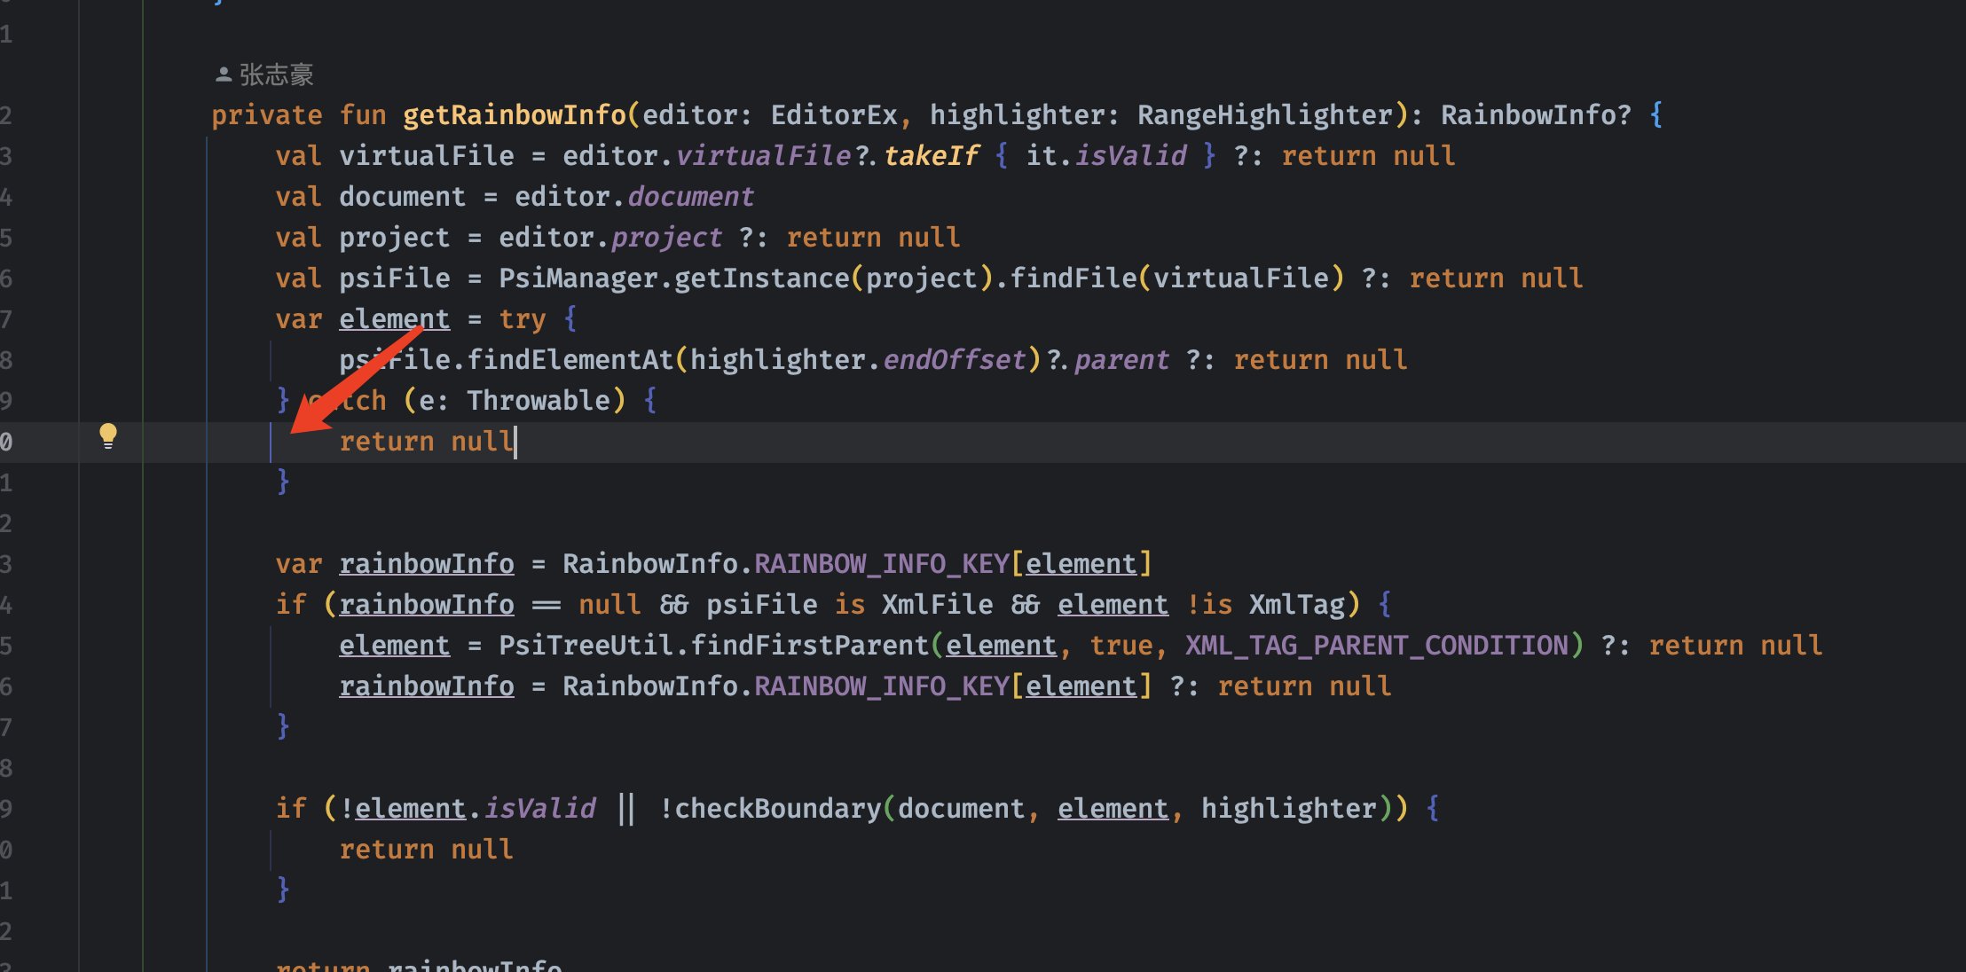Open the 张志豪 author annotation hint

click(x=276, y=75)
